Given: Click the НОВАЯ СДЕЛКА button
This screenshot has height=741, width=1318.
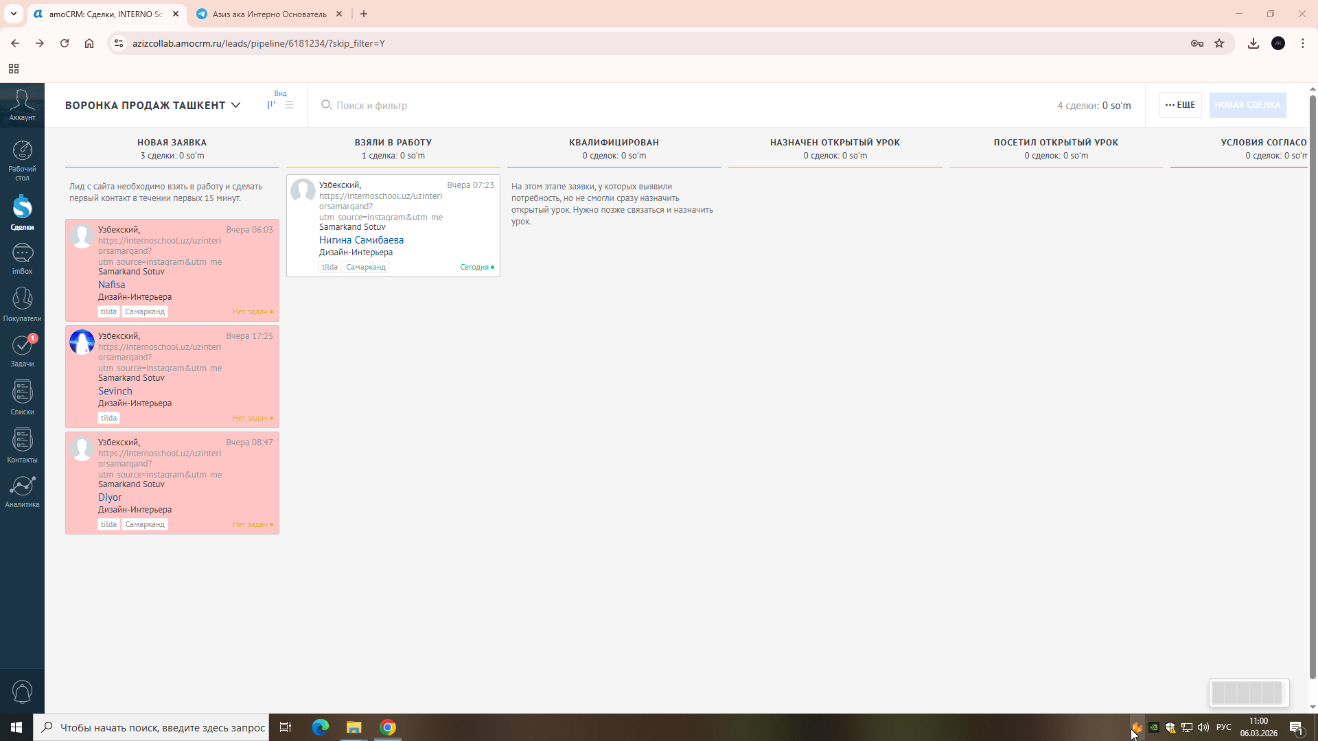Looking at the screenshot, I should 1247,105.
